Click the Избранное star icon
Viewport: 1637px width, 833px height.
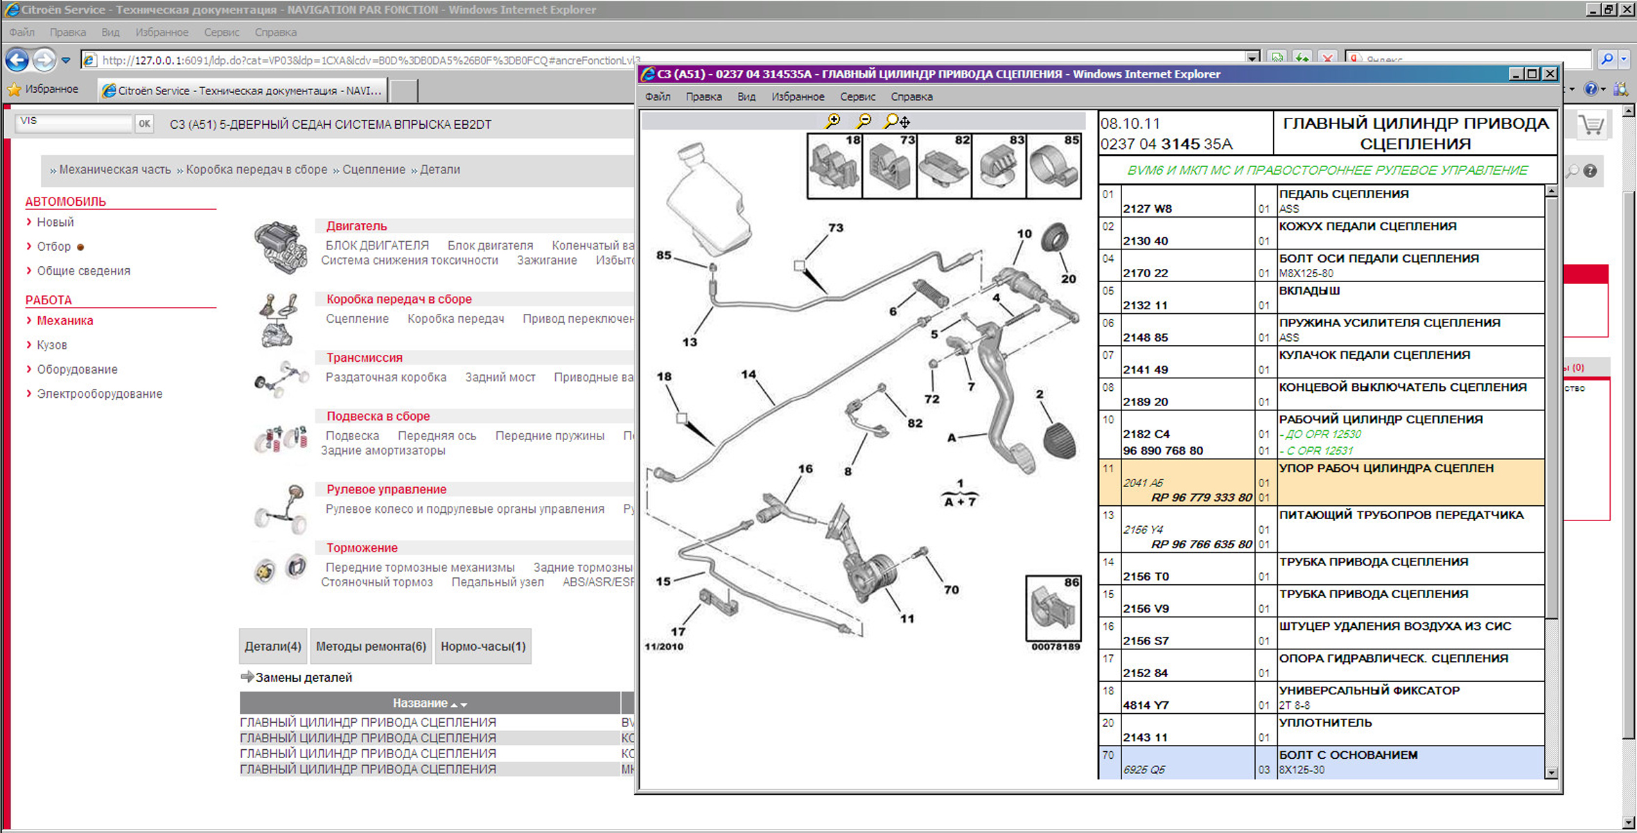click(x=14, y=89)
